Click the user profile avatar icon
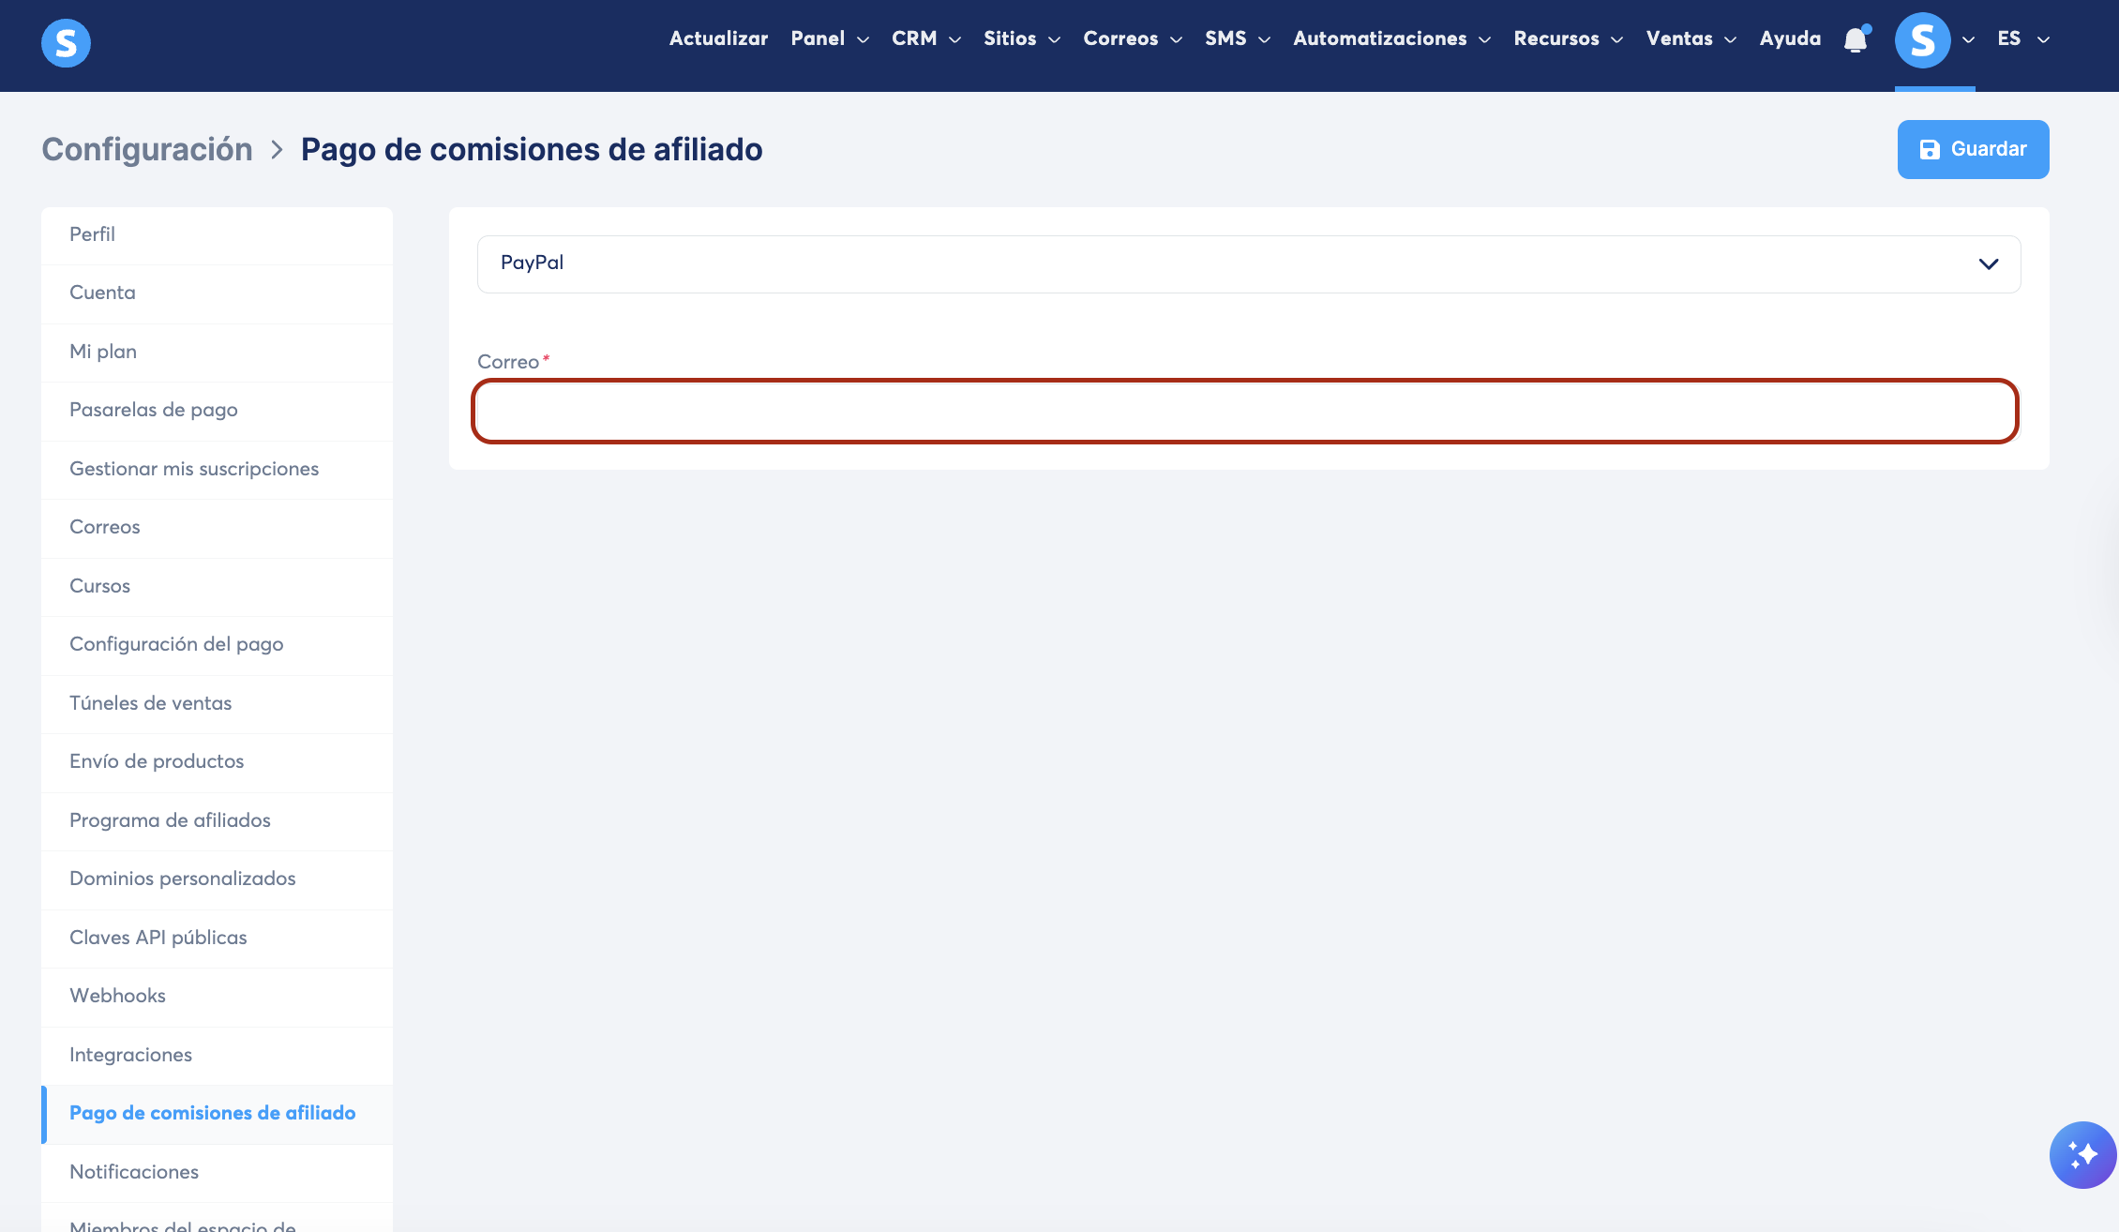 (x=1922, y=39)
